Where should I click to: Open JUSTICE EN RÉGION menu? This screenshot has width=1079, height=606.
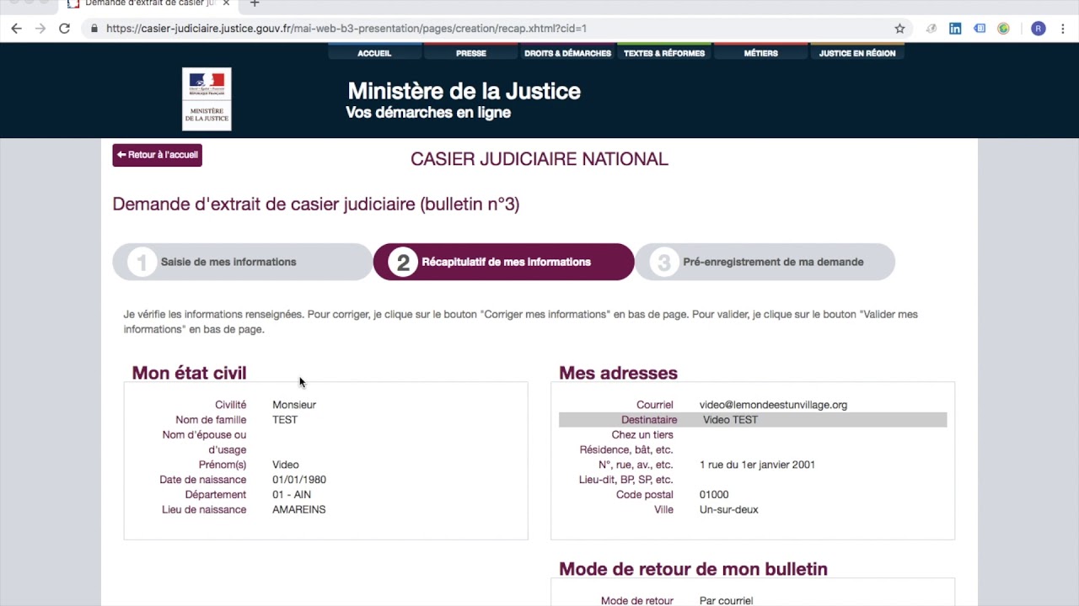[x=857, y=52]
